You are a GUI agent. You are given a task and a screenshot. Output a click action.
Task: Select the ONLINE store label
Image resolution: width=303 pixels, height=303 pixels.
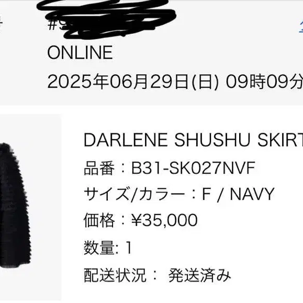pos(80,52)
